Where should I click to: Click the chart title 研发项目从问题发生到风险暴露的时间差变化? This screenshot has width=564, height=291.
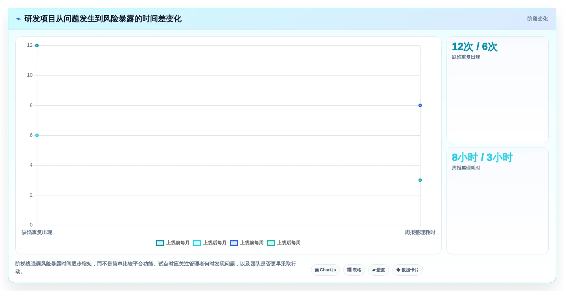[103, 19]
